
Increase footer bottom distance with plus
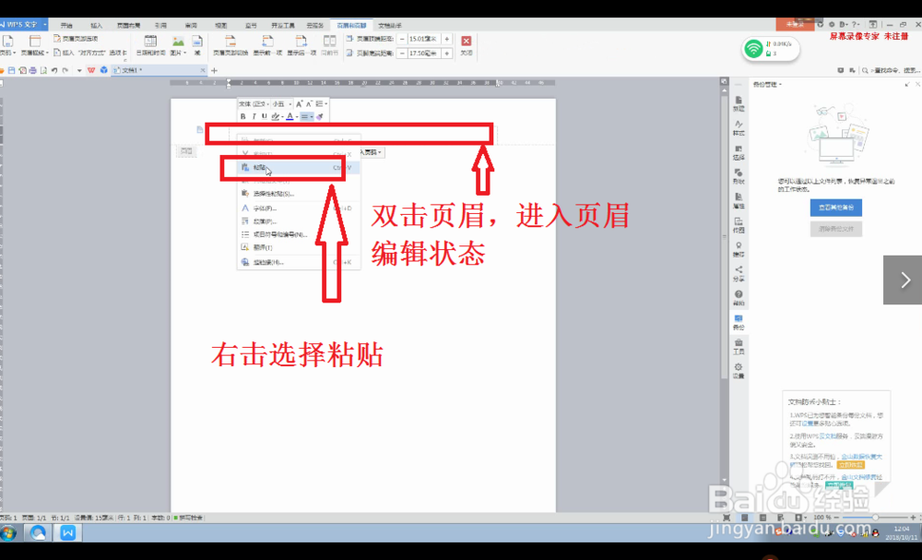pyautogui.click(x=447, y=53)
